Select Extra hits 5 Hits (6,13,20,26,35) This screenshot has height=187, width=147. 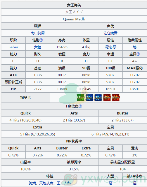[38, 134]
